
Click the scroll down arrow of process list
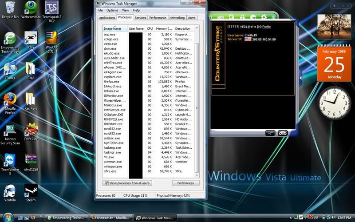click(x=197, y=175)
